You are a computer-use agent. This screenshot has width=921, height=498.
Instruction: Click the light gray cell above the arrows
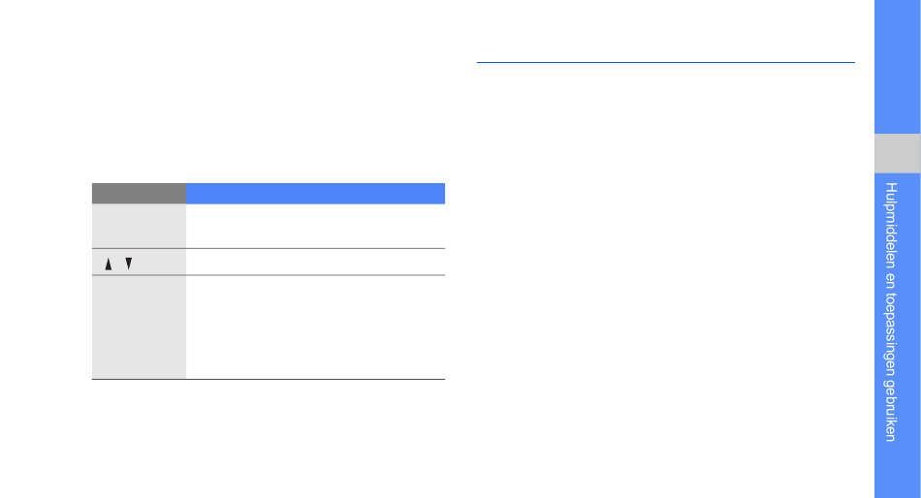pyautogui.click(x=140, y=226)
